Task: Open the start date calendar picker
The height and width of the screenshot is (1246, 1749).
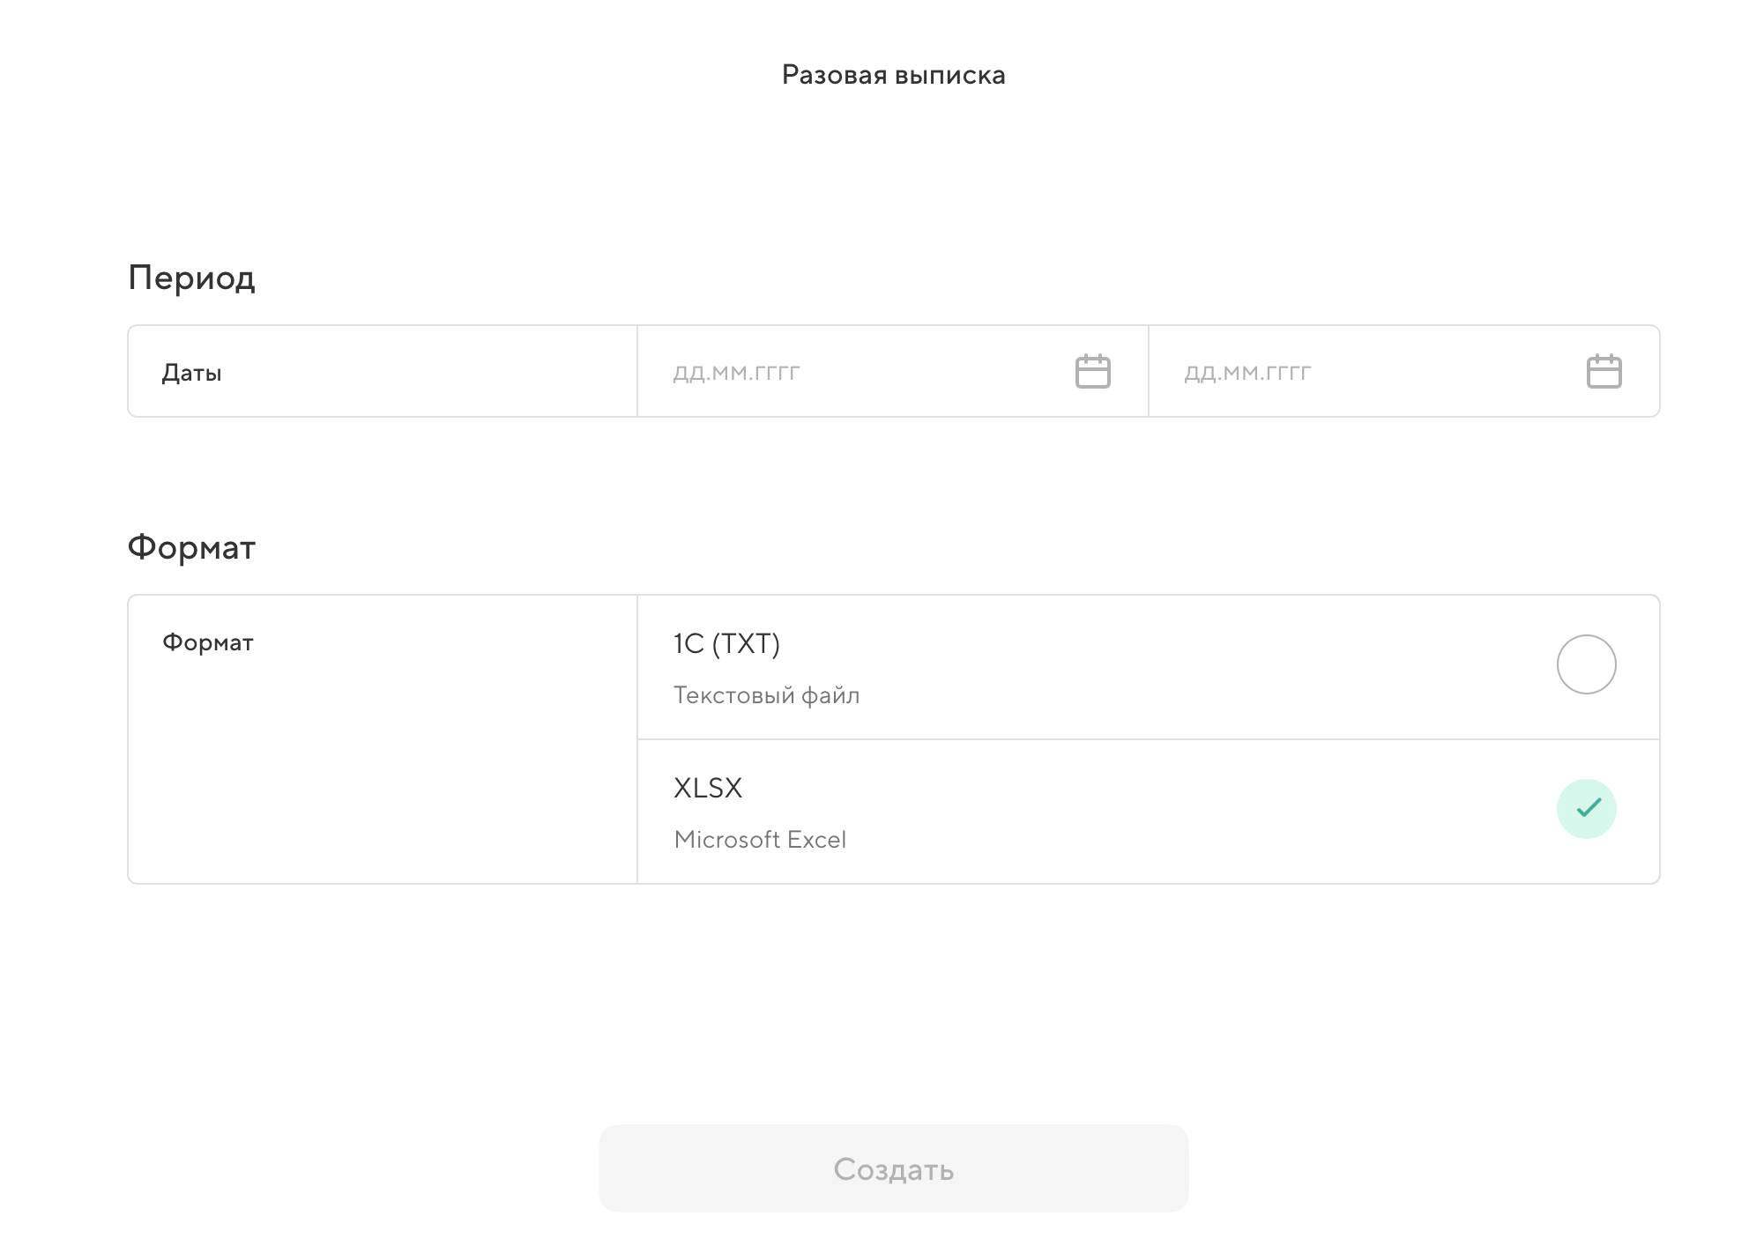Action: [1092, 371]
